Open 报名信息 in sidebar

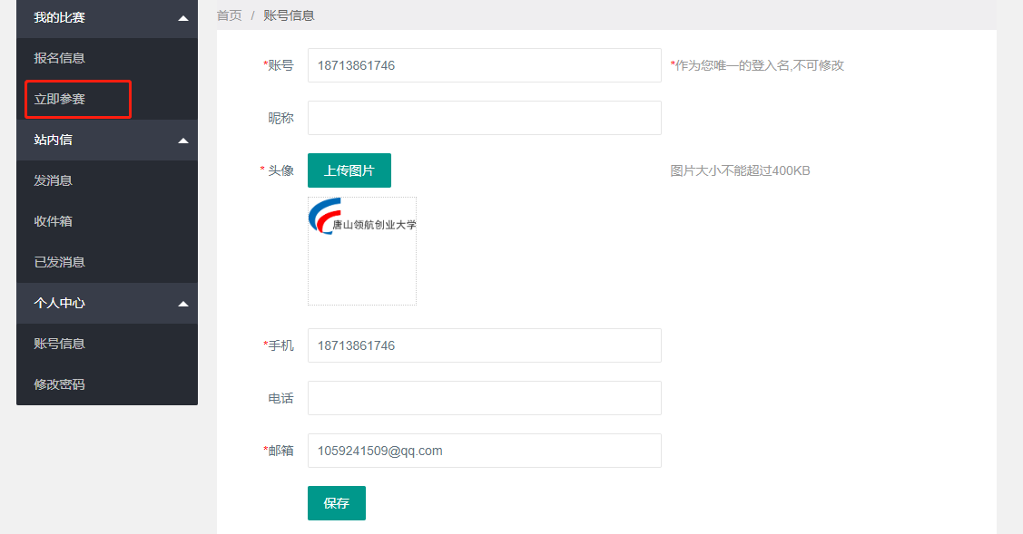tap(60, 58)
